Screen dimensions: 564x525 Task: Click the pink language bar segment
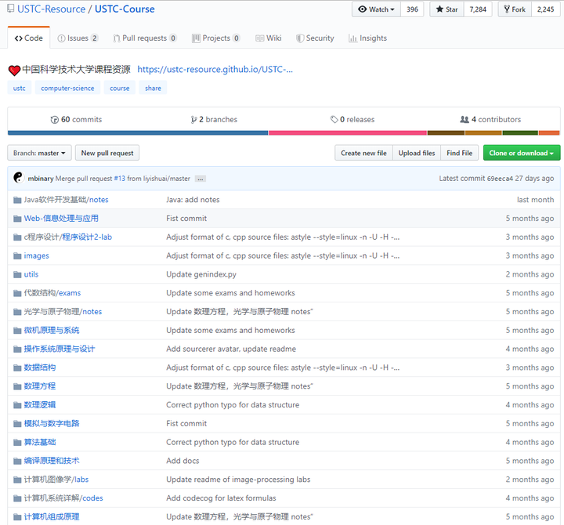(x=348, y=132)
